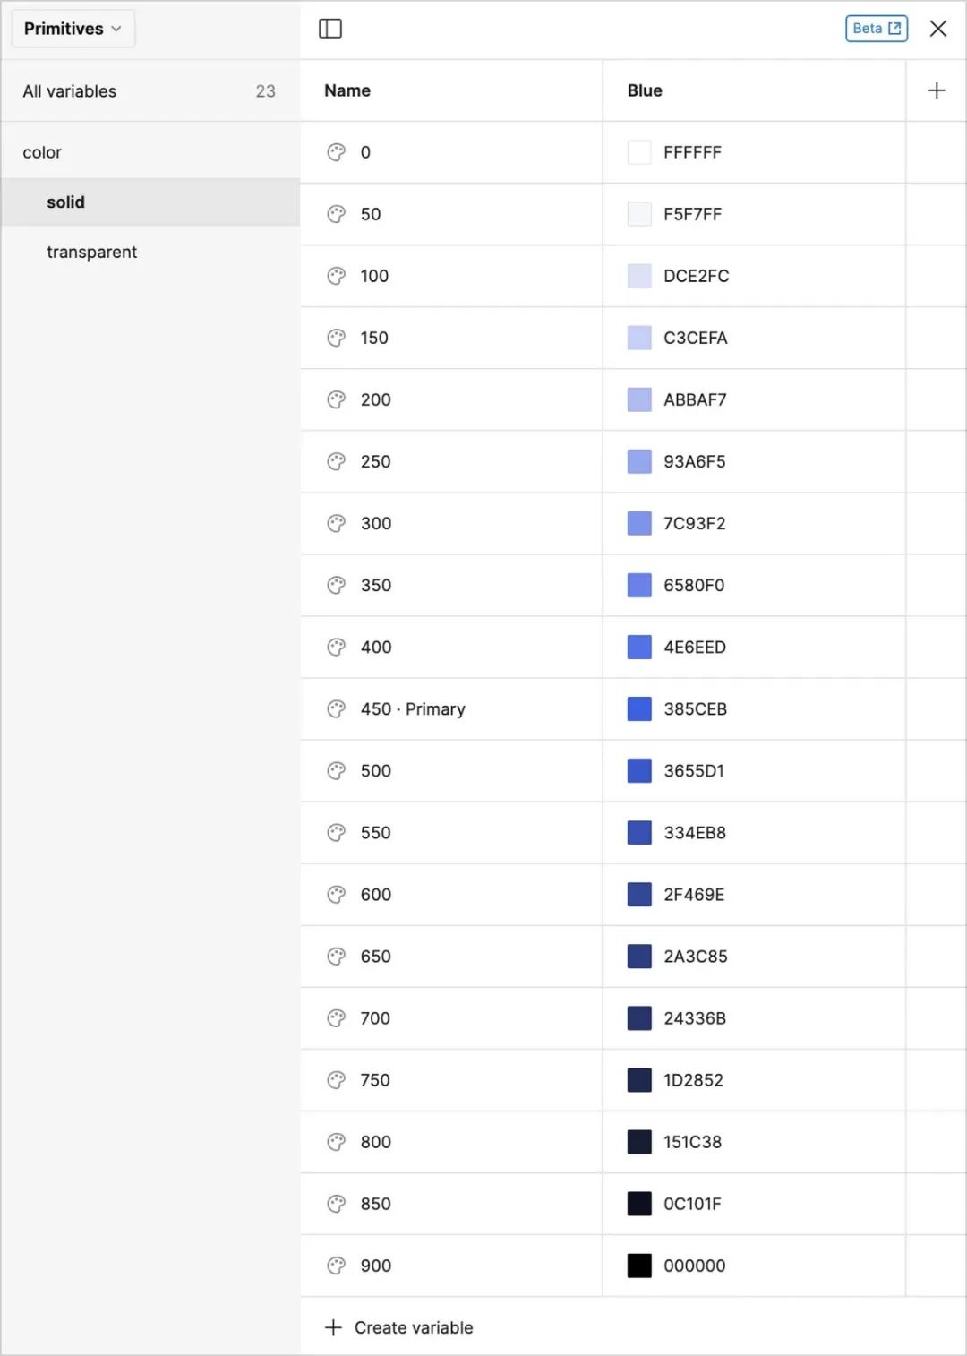This screenshot has width=967, height=1356.
Task: Show All variables list
Action: pos(70,91)
